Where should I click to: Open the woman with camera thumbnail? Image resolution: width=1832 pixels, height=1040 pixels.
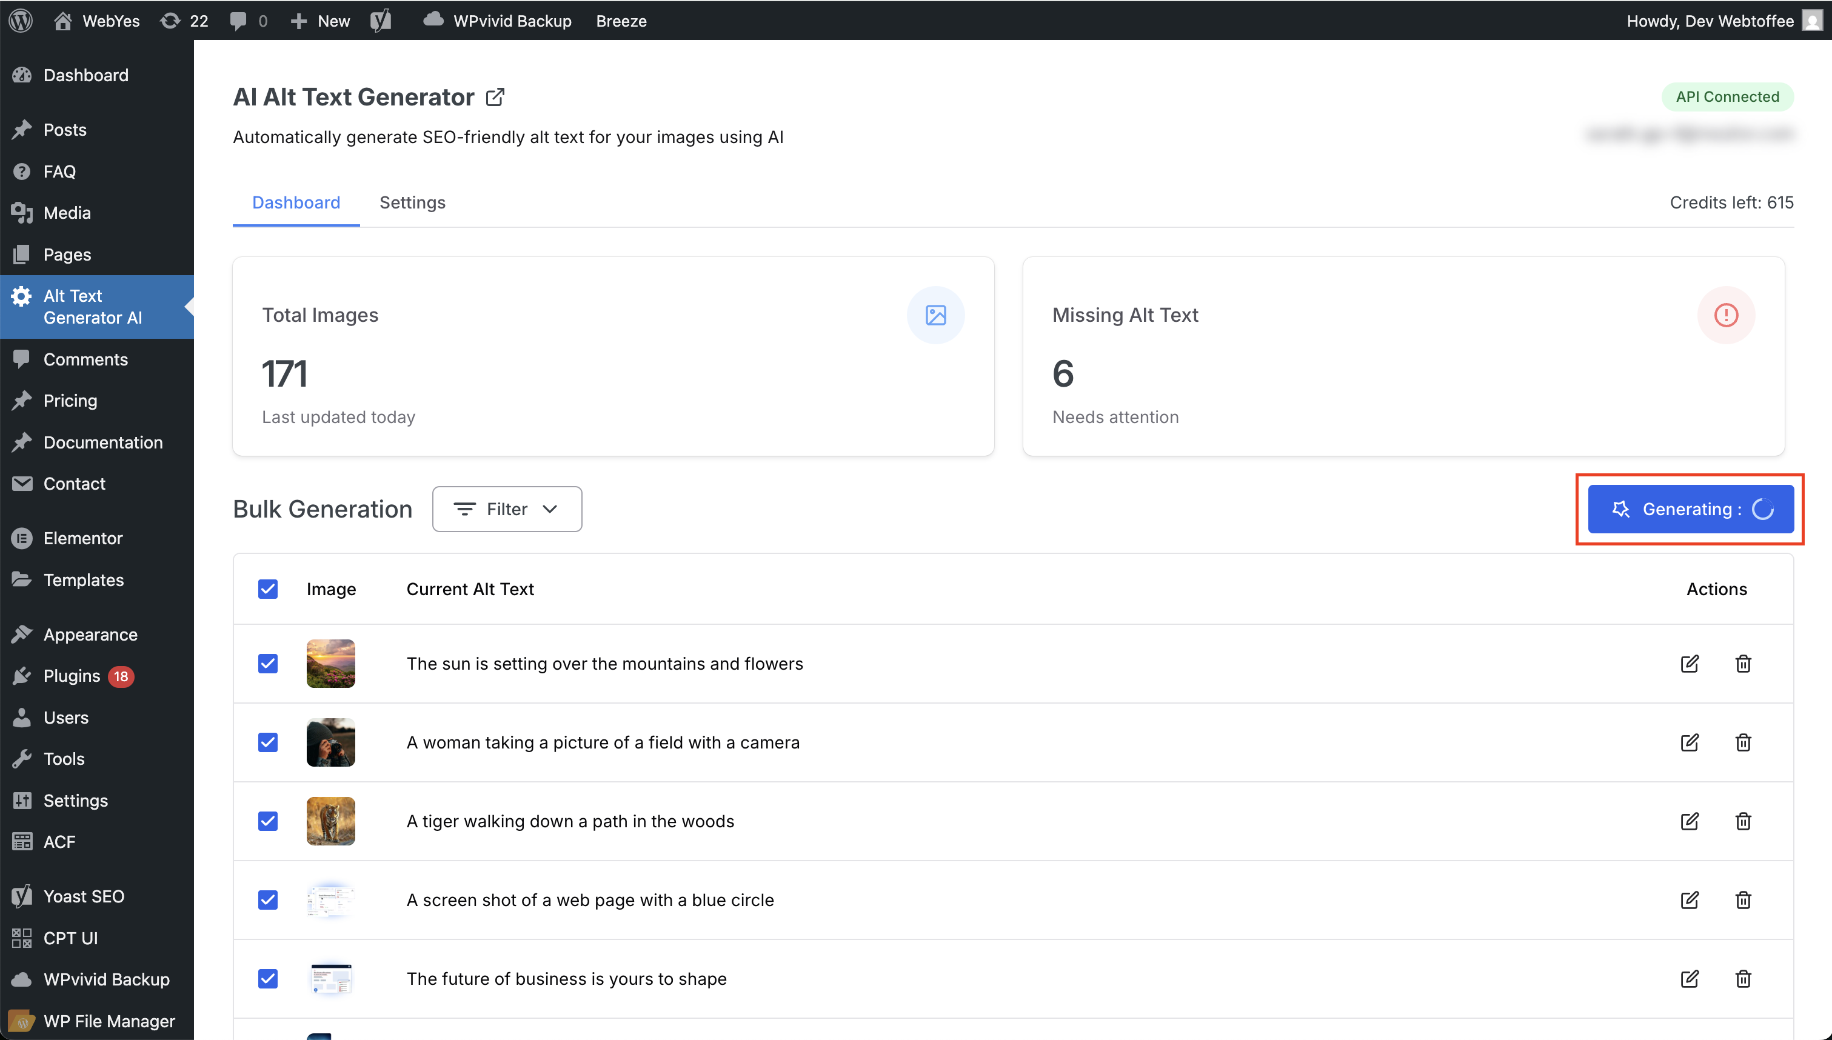(x=330, y=743)
